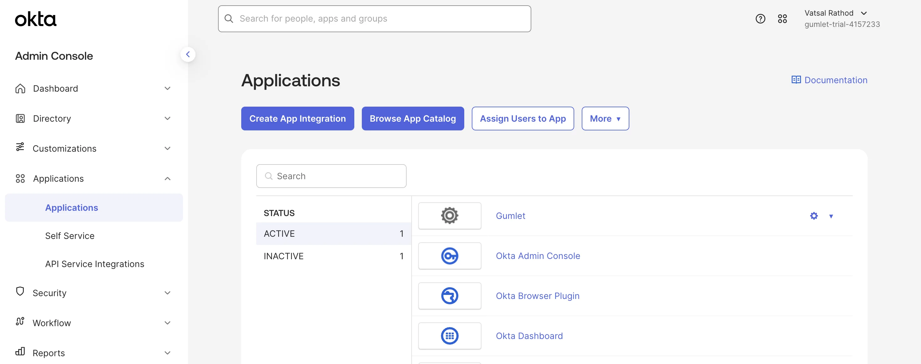The height and width of the screenshot is (364, 921).
Task: Filter by ACTIVE status
Action: coord(334,233)
